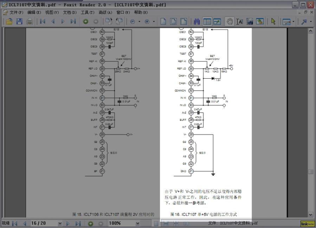Viewport: 316px width, 228px height.
Task: Select facing pages layout in status bar
Action: tap(186, 223)
